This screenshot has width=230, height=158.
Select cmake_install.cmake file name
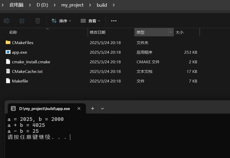[31, 62]
